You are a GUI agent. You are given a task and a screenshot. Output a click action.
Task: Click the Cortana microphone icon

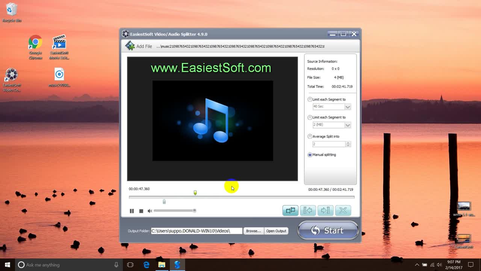[x=116, y=265]
